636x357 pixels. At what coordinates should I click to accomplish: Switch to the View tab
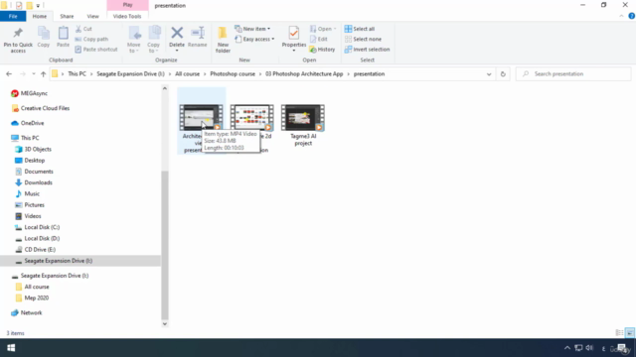(92, 16)
